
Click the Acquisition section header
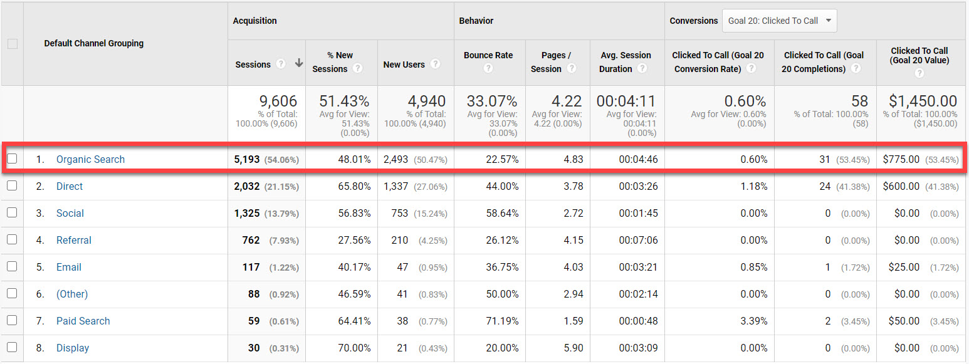254,20
